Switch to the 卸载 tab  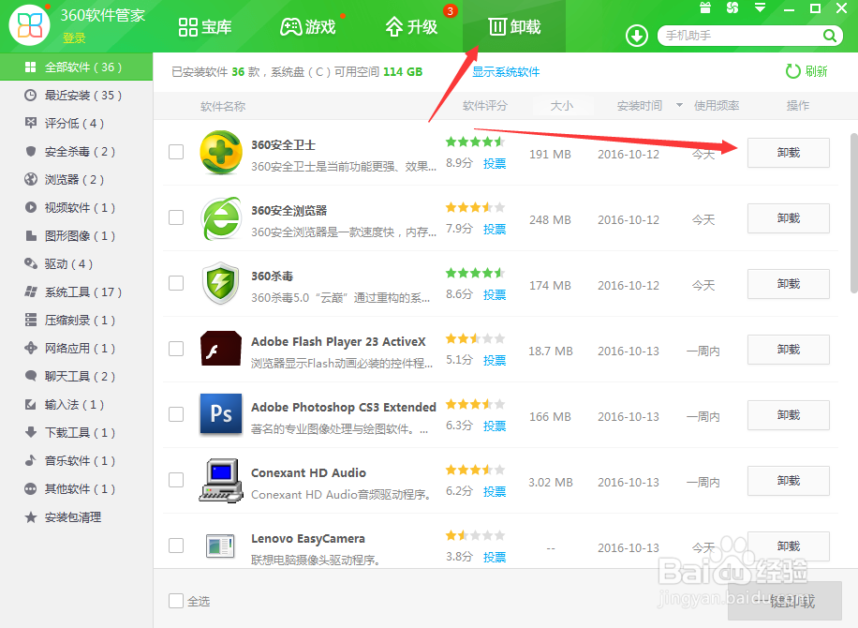tap(513, 26)
